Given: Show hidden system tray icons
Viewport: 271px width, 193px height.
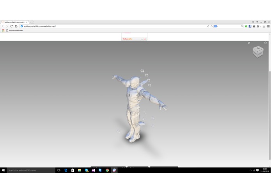Looking at the screenshot, I should [x=251, y=170].
